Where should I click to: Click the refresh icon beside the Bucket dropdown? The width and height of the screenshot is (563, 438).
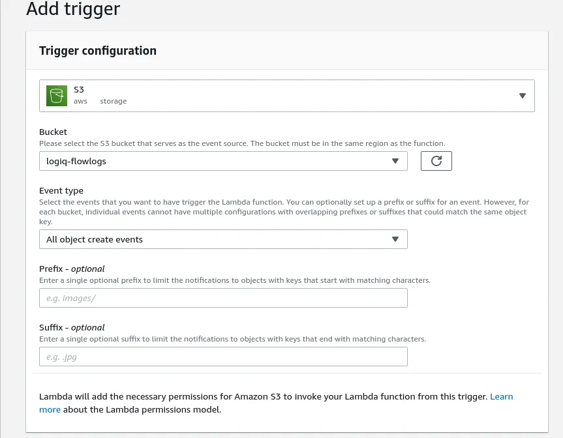(x=436, y=160)
